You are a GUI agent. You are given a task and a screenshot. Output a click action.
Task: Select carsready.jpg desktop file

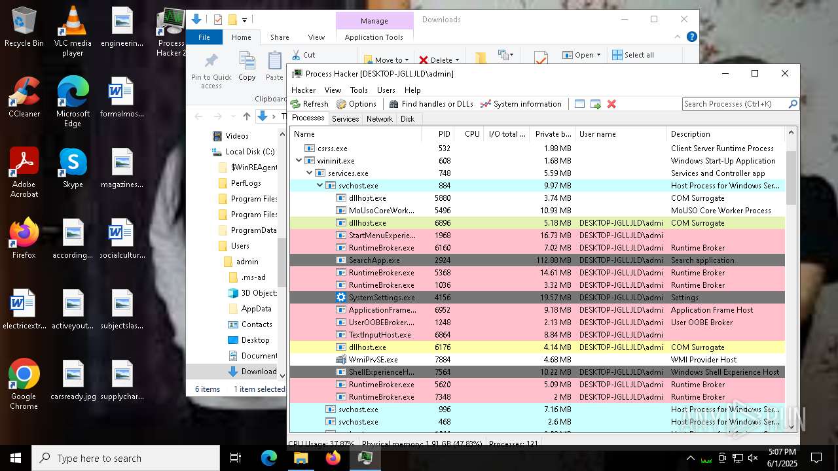73,381
